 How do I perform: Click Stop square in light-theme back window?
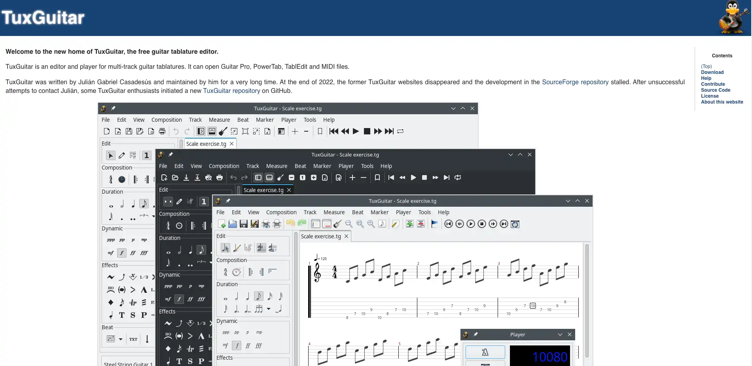(367, 131)
